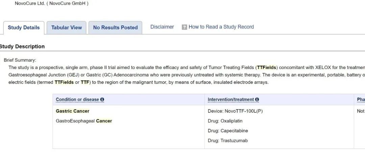365x158 pixels.
Task: Click the Study Description heading
Action: tap(22, 46)
